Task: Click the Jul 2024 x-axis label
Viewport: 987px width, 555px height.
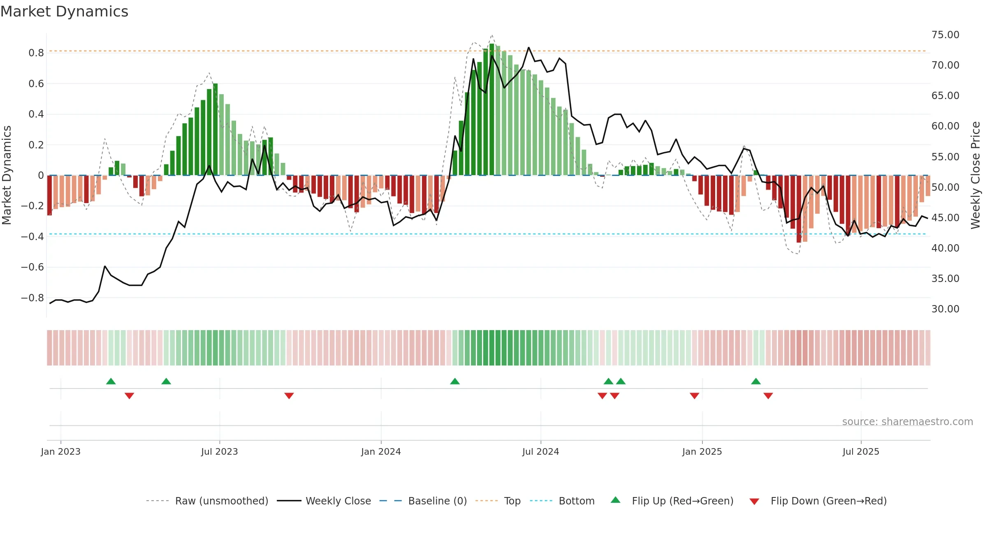Action: (x=541, y=451)
